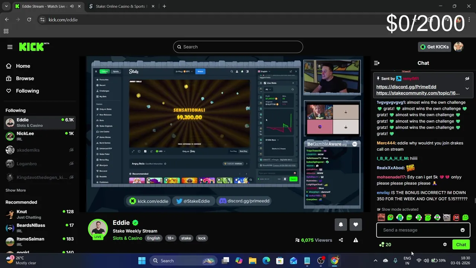Open the Copilot taskbar icon
This screenshot has height=268, width=476.
pos(239,261)
